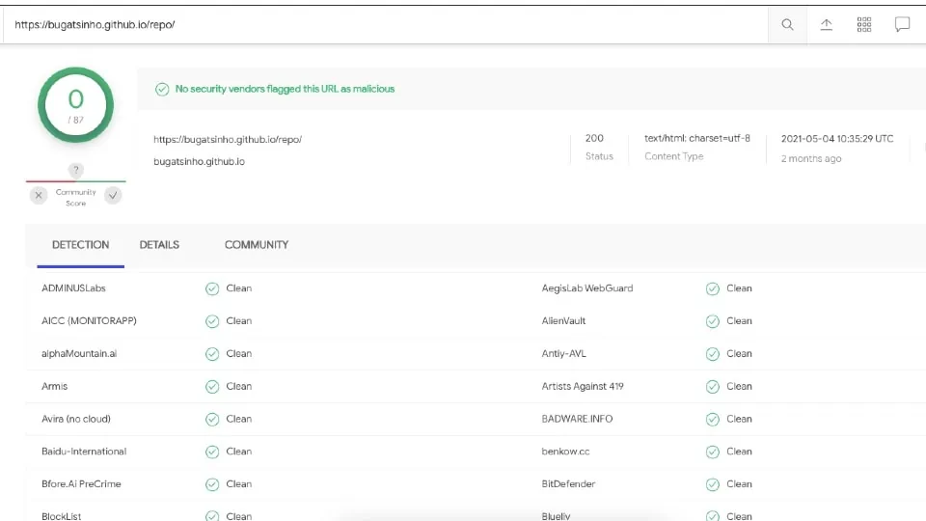Click the Armis clean check icon

[212, 386]
